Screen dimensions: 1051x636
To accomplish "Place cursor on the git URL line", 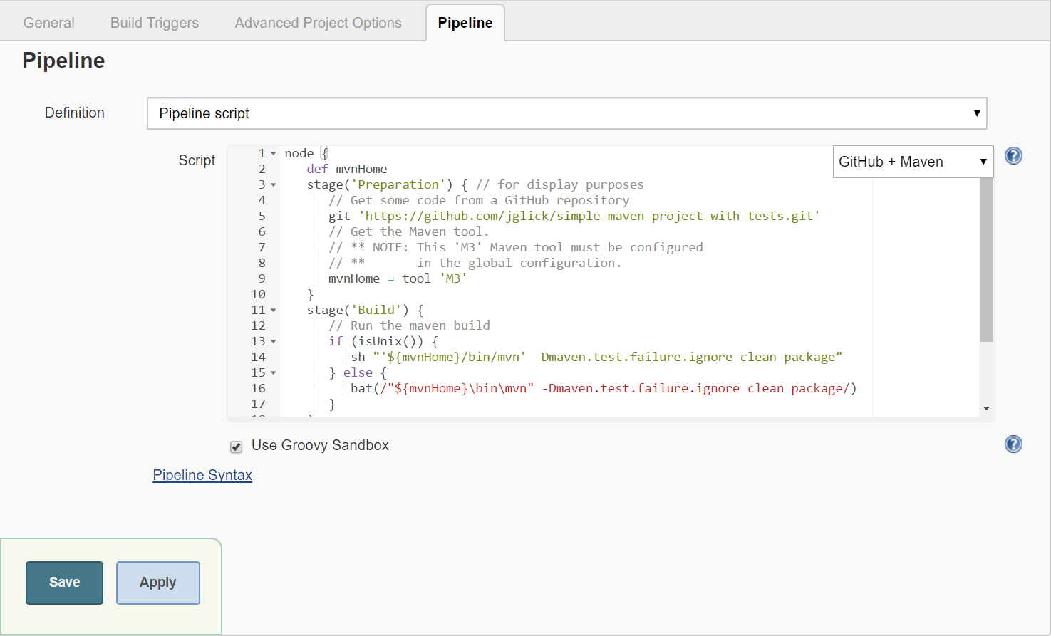I will pos(574,216).
